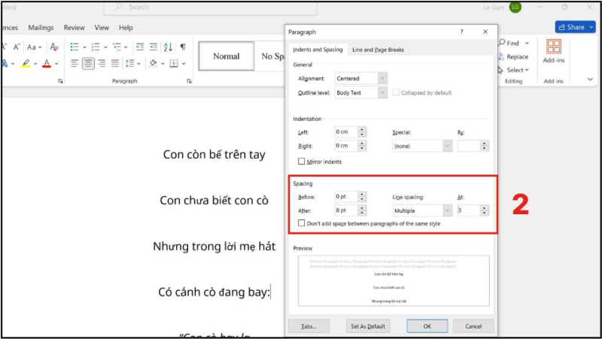Apply the Normal style

pos(227,56)
